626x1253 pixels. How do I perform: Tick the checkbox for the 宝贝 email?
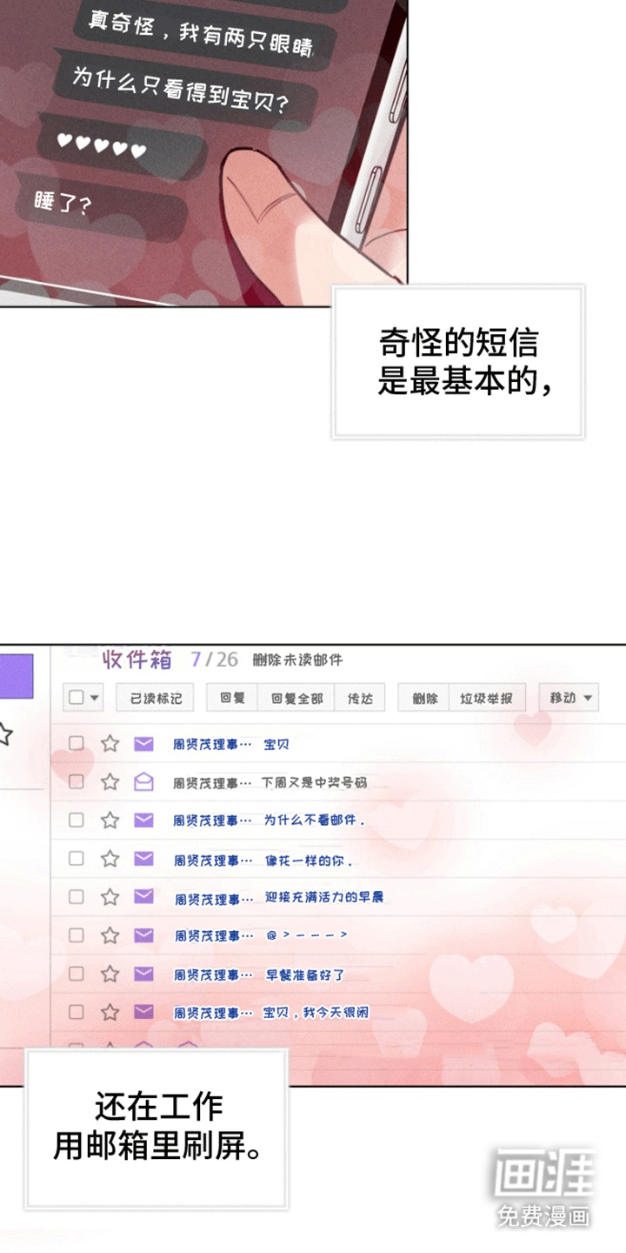pos(77,744)
